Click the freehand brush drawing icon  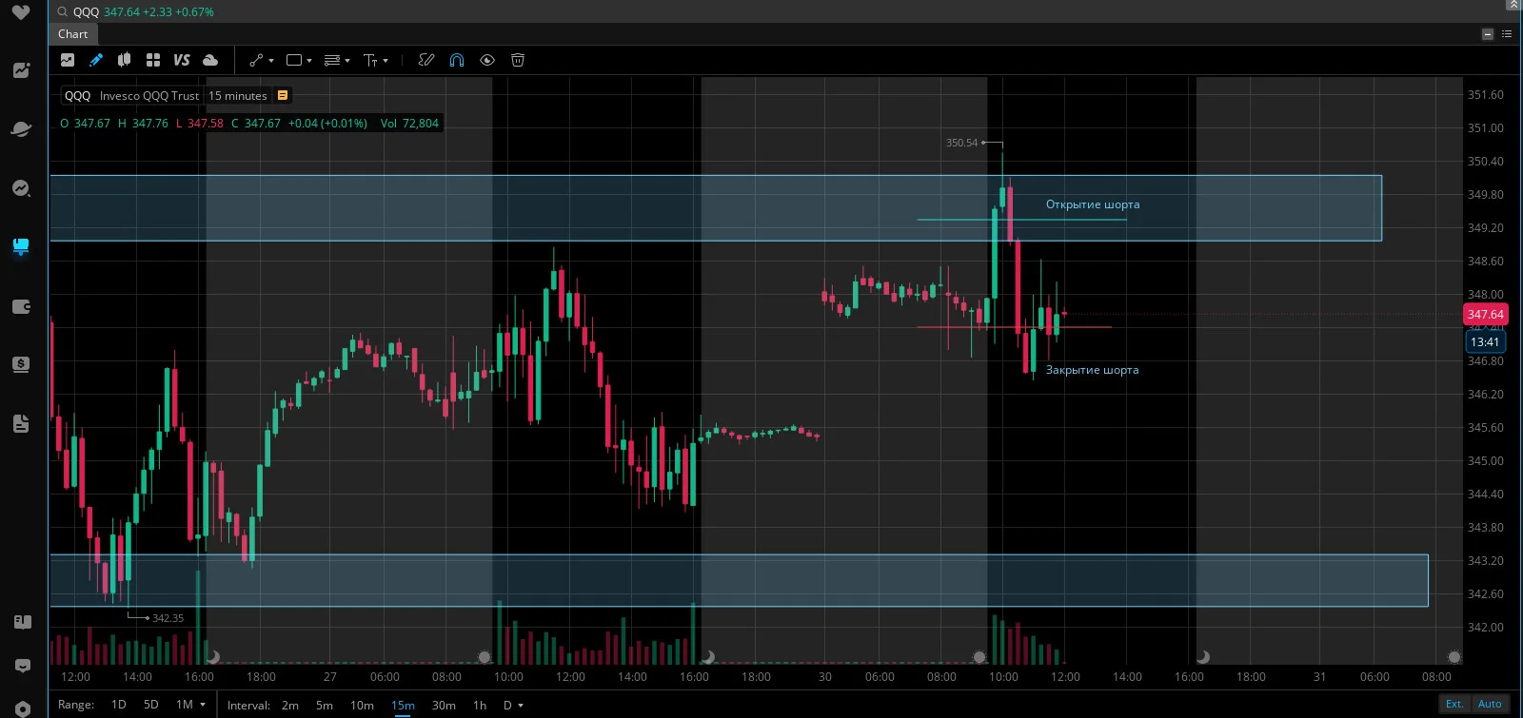(x=426, y=60)
